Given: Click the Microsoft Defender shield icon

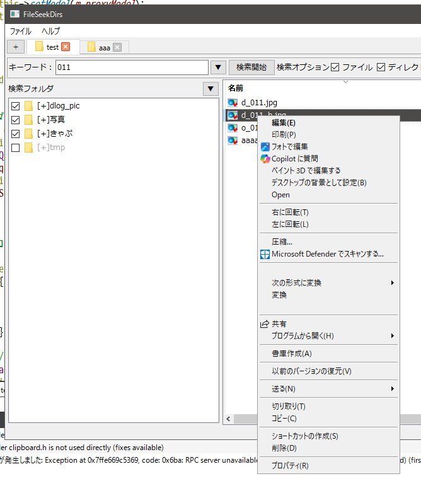Looking at the screenshot, I should coord(265,254).
